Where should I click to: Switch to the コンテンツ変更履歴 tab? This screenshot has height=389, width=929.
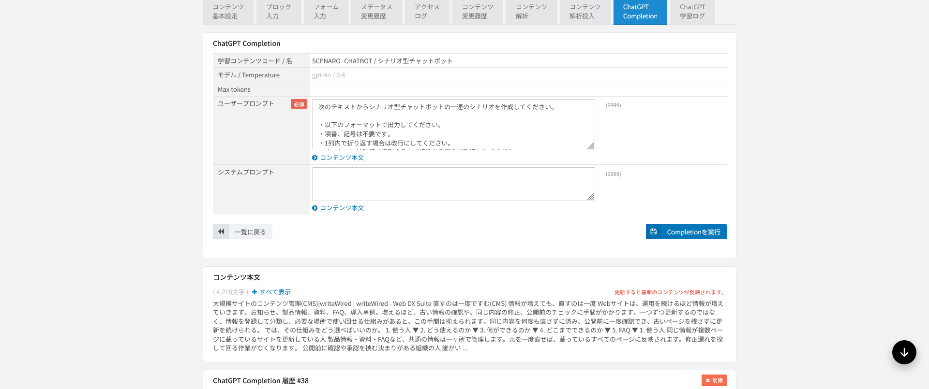(477, 12)
